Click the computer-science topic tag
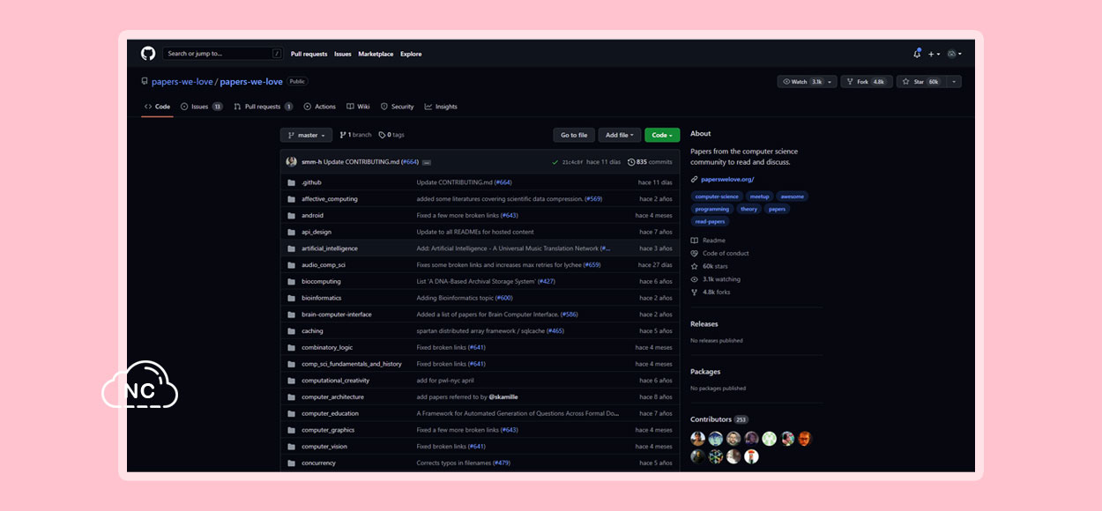Image resolution: width=1102 pixels, height=511 pixels. tap(717, 196)
